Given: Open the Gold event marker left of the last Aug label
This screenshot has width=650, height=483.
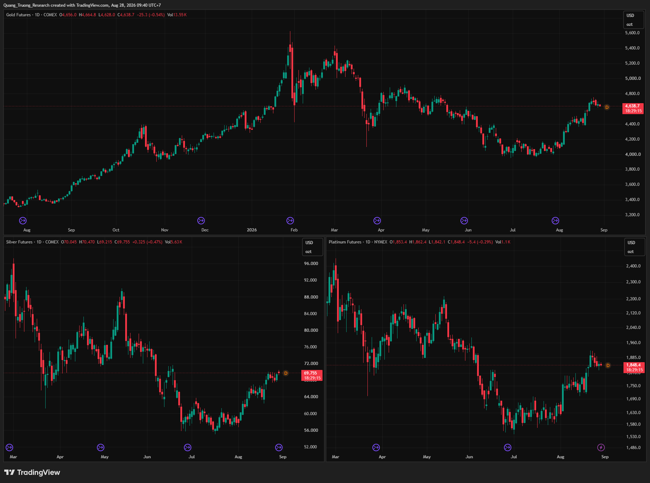Looking at the screenshot, I should pos(555,221).
